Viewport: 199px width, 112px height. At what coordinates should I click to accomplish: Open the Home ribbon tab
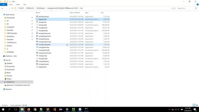[11, 4]
